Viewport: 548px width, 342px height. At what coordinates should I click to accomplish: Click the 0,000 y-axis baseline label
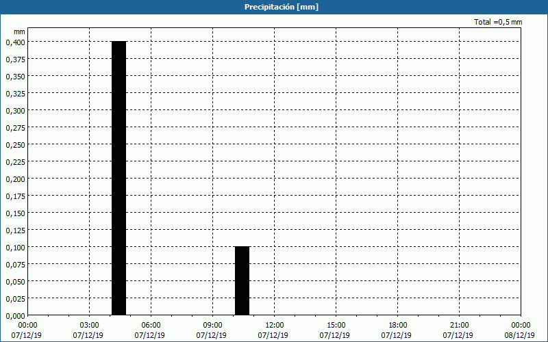(15, 315)
